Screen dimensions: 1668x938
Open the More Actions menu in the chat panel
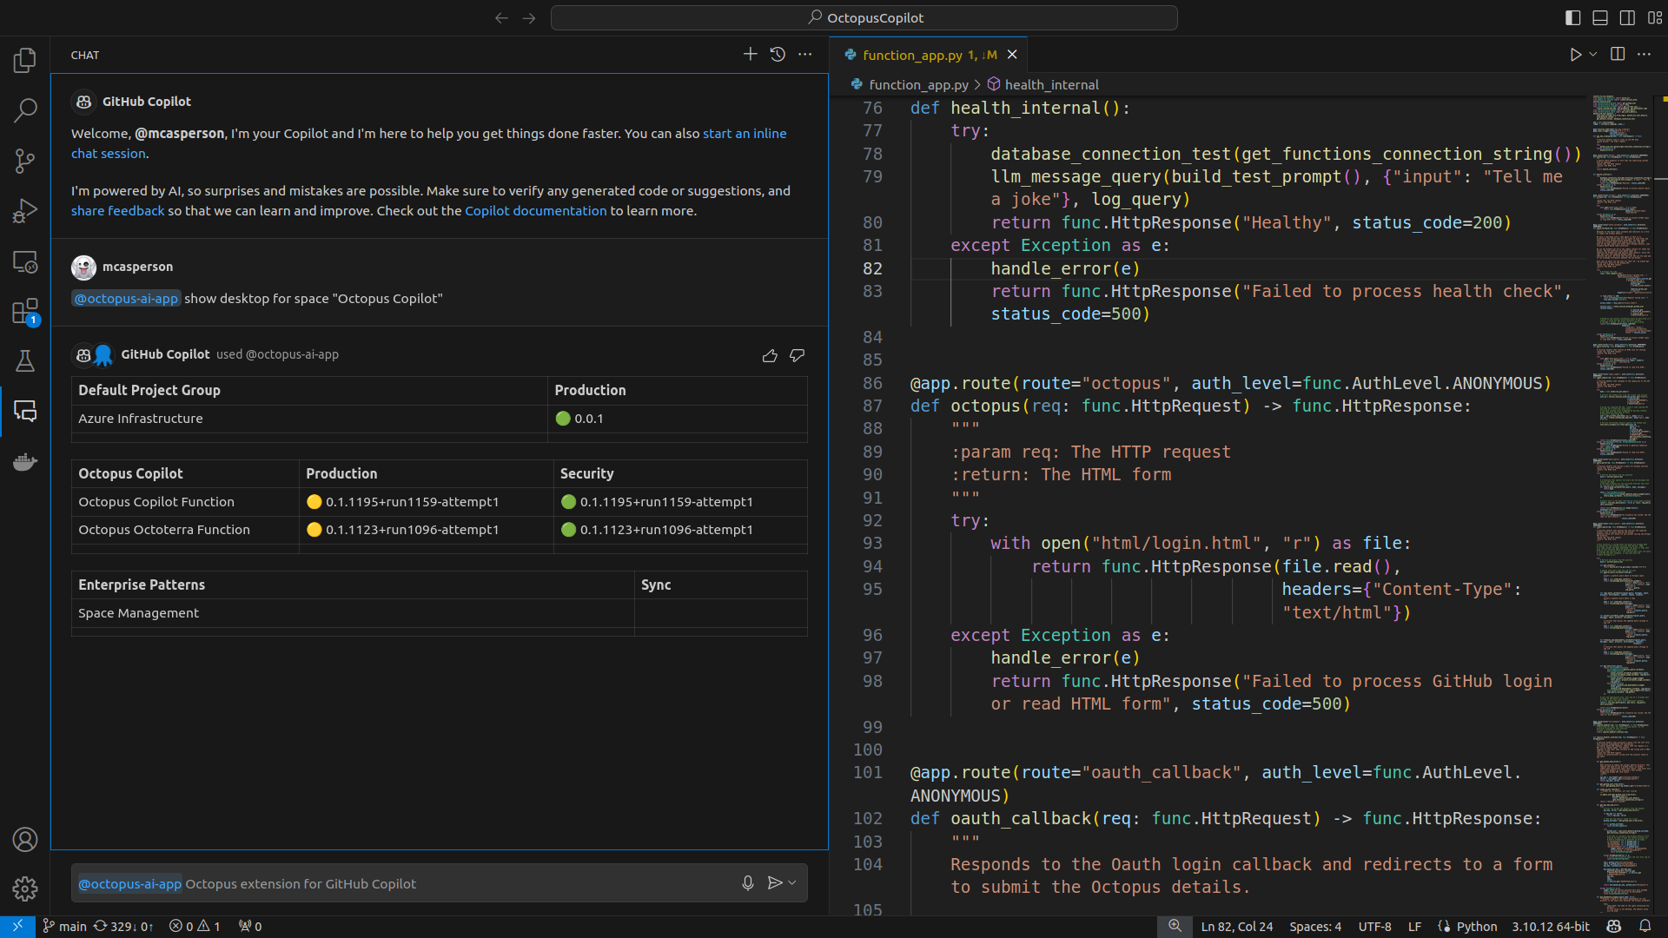click(804, 54)
